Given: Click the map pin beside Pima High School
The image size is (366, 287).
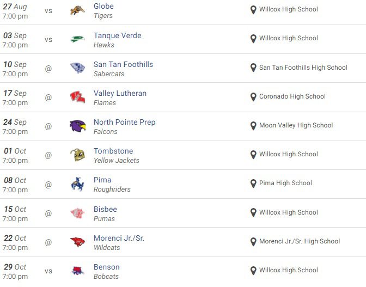Looking at the screenshot, I should pyautogui.click(x=253, y=183).
